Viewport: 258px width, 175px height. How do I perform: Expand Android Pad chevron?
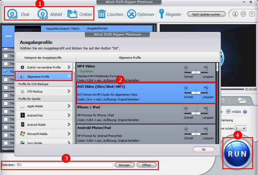tap(69, 115)
